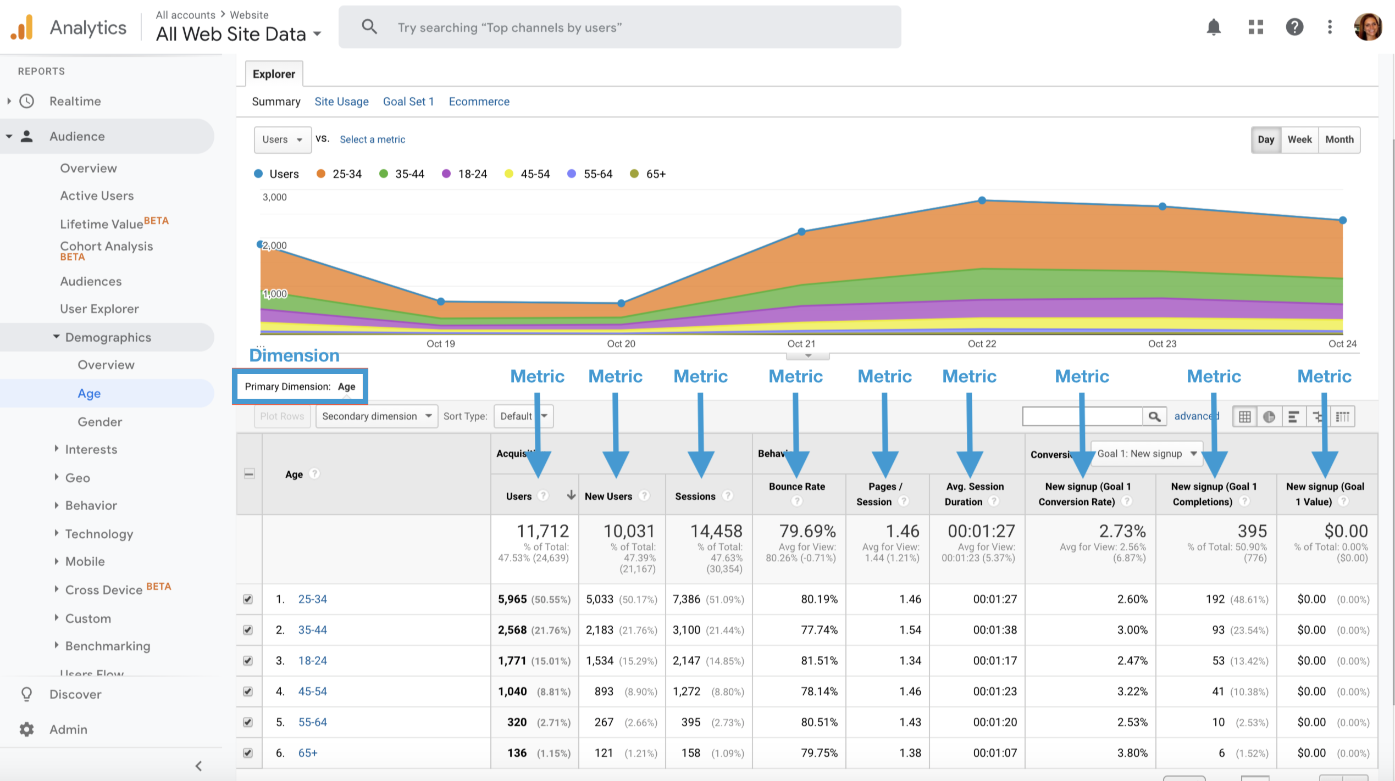This screenshot has width=1395, height=781.
Task: Open the Google apps grid icon
Action: (1255, 27)
